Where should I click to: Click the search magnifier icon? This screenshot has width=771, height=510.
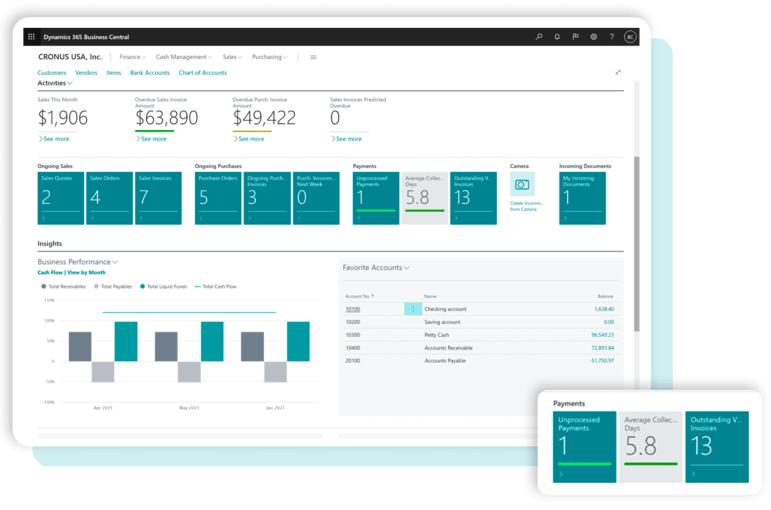coord(539,36)
